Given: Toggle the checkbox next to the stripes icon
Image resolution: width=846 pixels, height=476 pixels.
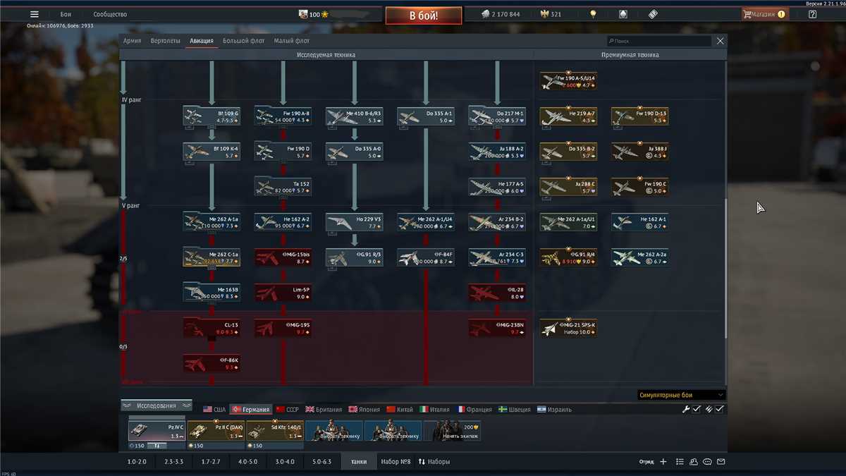Looking at the screenshot, I should [720, 409].
